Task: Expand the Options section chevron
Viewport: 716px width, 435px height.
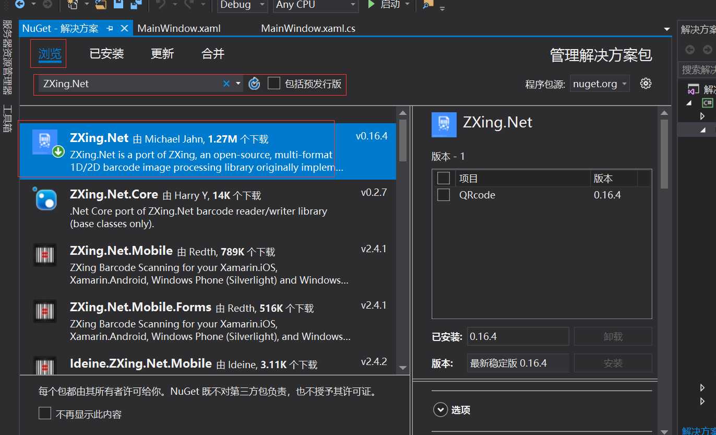Action: 440,409
